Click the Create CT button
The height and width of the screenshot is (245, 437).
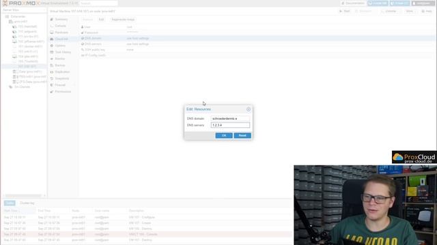[x=399, y=3]
